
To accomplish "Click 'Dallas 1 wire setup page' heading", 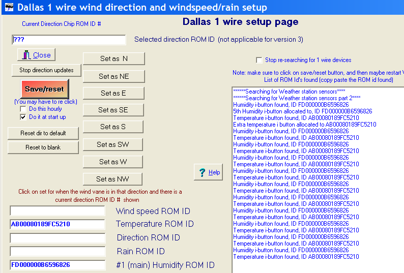I will tap(240, 22).
